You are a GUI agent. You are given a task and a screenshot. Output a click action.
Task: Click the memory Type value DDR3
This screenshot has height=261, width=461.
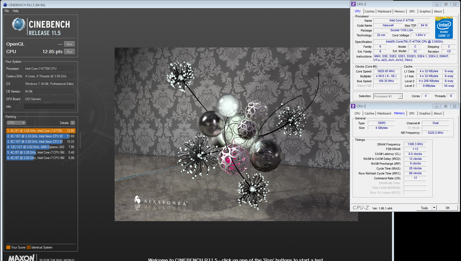click(x=382, y=123)
